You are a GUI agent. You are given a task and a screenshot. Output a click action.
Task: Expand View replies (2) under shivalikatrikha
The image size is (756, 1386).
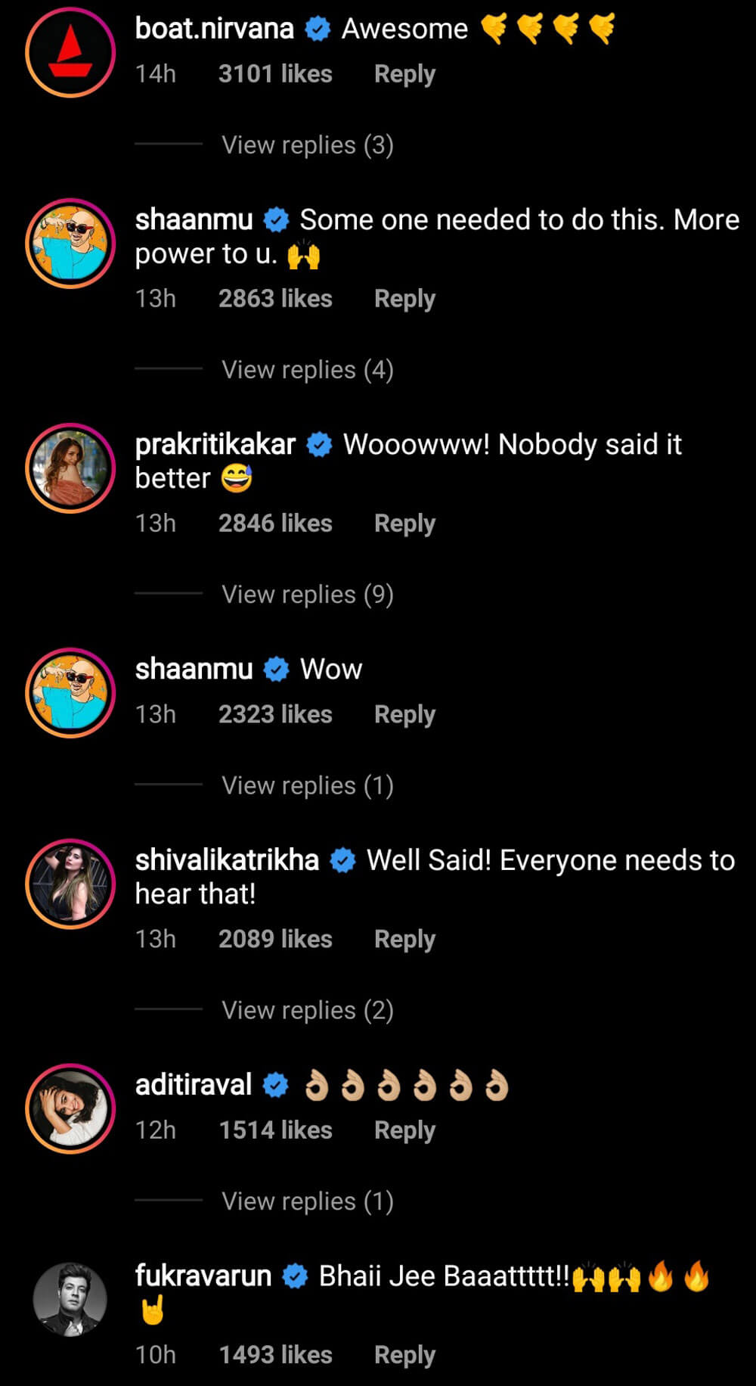click(307, 1010)
